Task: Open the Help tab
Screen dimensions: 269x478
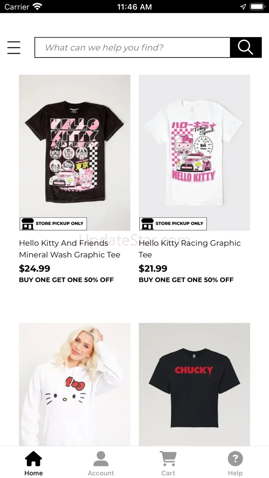Action: tap(235, 464)
